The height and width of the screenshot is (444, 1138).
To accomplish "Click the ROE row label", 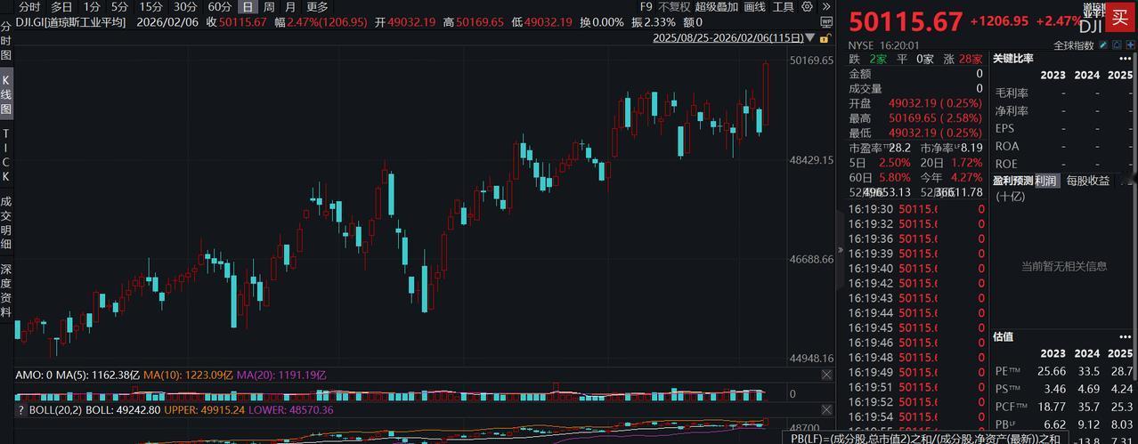I will tap(1006, 164).
